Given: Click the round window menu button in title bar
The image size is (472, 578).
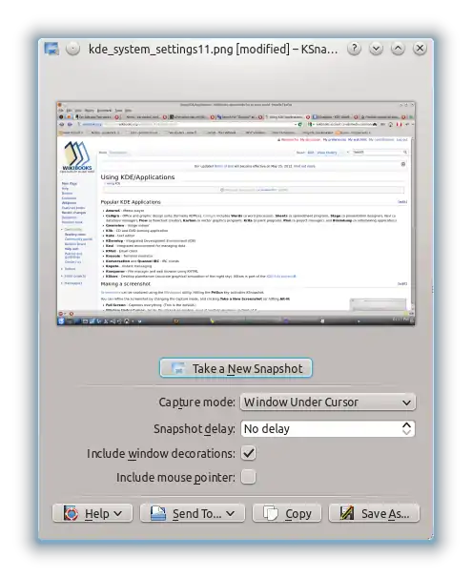Looking at the screenshot, I should (73, 49).
